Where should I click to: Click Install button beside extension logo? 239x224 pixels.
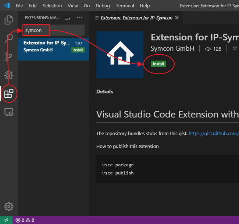(x=158, y=64)
